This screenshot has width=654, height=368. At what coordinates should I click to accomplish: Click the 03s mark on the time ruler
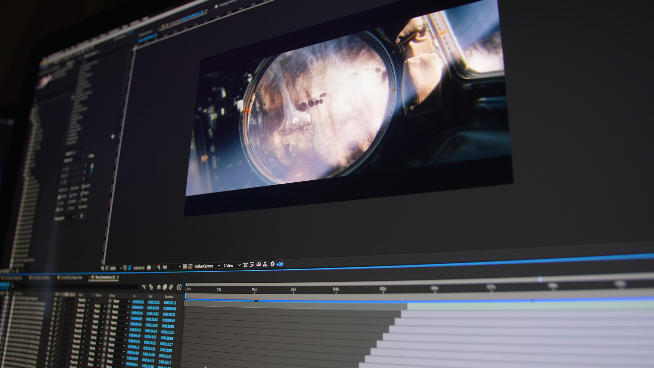click(x=293, y=289)
